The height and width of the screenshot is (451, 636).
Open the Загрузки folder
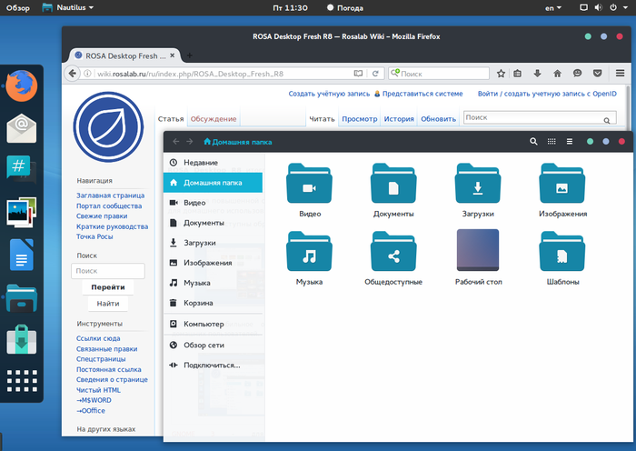pos(478,190)
